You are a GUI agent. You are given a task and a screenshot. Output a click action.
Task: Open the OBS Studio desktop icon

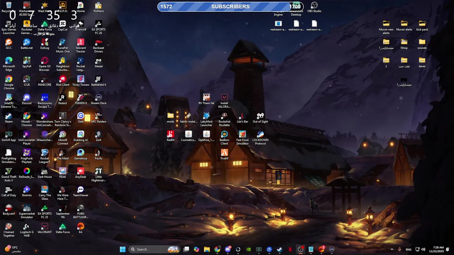(x=314, y=7)
